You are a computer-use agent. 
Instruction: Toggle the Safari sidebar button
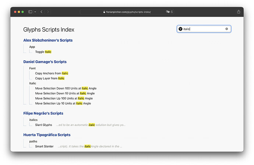[x=30, y=12]
